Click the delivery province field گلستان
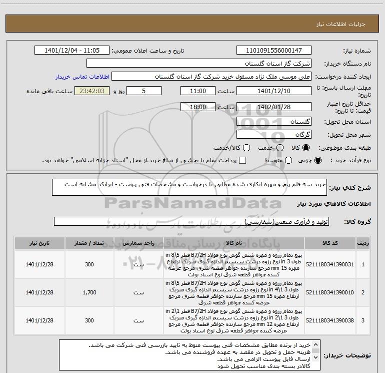Screen dimensions: 385x373 [274, 121]
